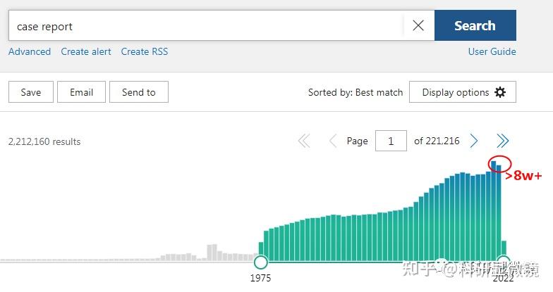553x292 pixels.
Task: Clear the search query with X icon
Action: tap(418, 26)
